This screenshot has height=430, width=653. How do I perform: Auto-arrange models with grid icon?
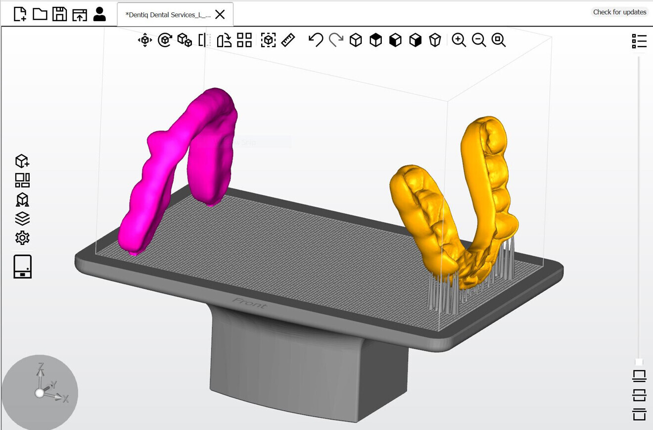(244, 40)
